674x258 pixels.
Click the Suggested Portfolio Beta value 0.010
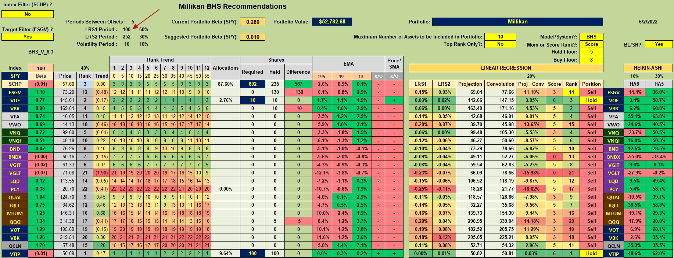click(x=253, y=37)
